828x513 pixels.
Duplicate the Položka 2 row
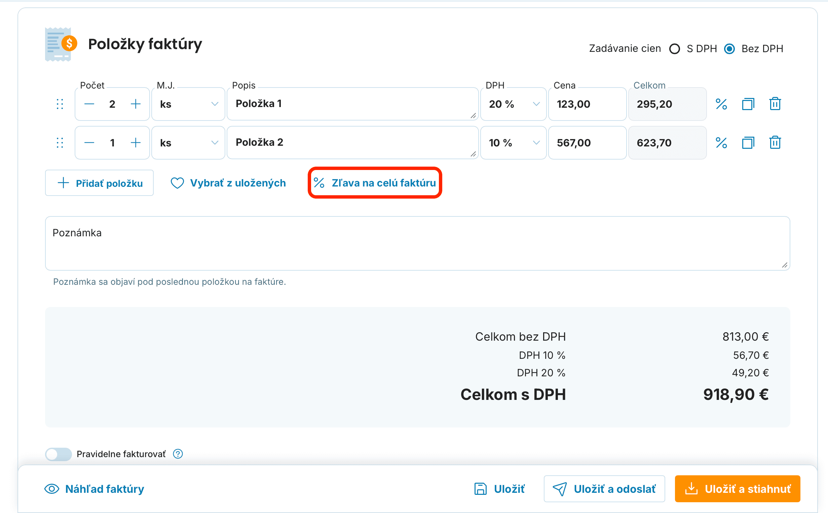pos(748,142)
